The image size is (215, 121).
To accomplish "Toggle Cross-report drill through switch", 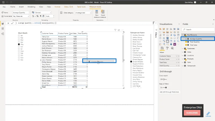I will click(165, 79).
